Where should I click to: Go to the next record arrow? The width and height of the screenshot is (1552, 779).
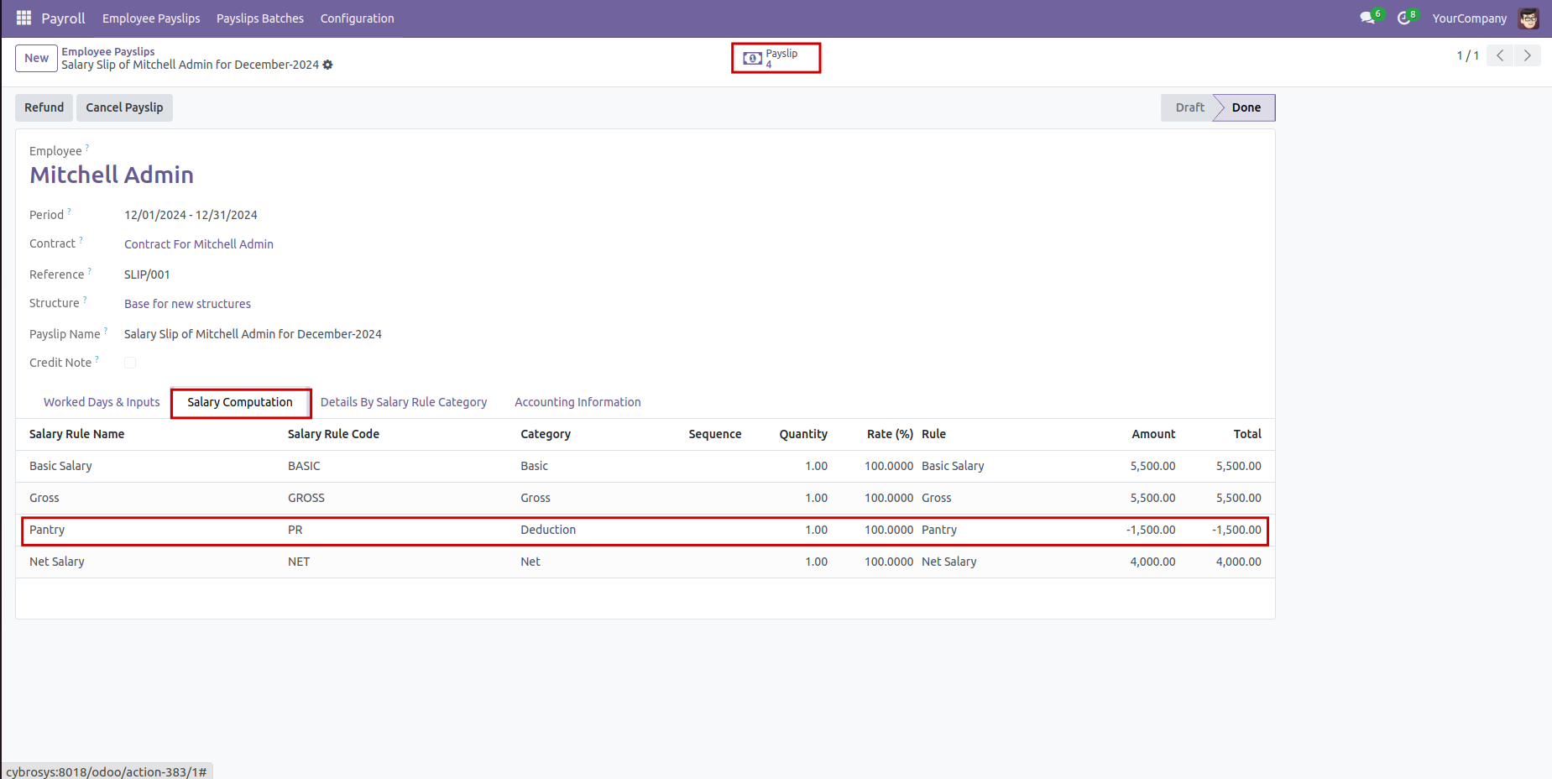pyautogui.click(x=1527, y=55)
